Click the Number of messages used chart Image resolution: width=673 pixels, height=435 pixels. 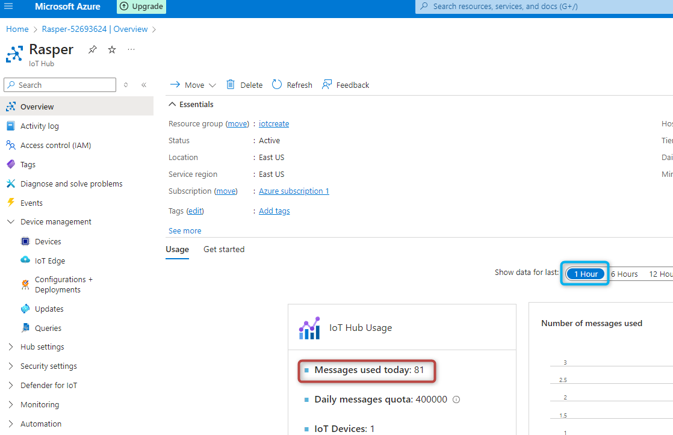601,369
